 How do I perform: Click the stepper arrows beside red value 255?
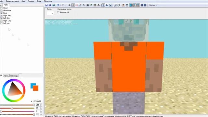41,105
